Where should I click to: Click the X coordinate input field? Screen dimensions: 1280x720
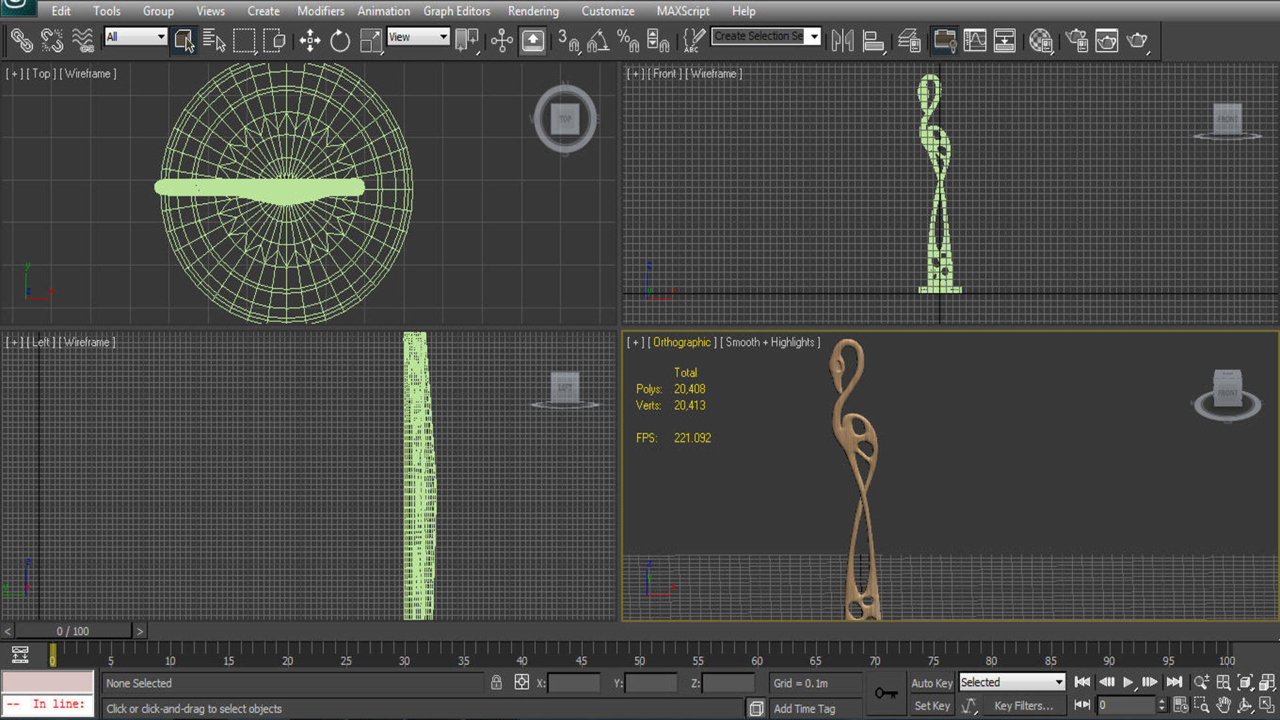point(574,683)
